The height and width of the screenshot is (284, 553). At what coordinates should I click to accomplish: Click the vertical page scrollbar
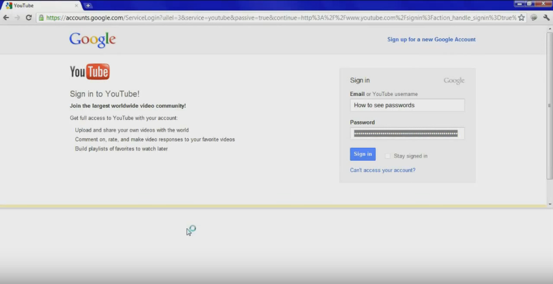pyautogui.click(x=550, y=106)
